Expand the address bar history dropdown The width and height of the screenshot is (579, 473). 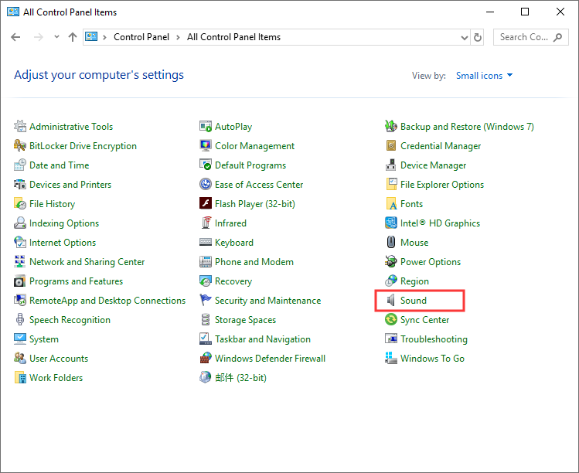[464, 37]
